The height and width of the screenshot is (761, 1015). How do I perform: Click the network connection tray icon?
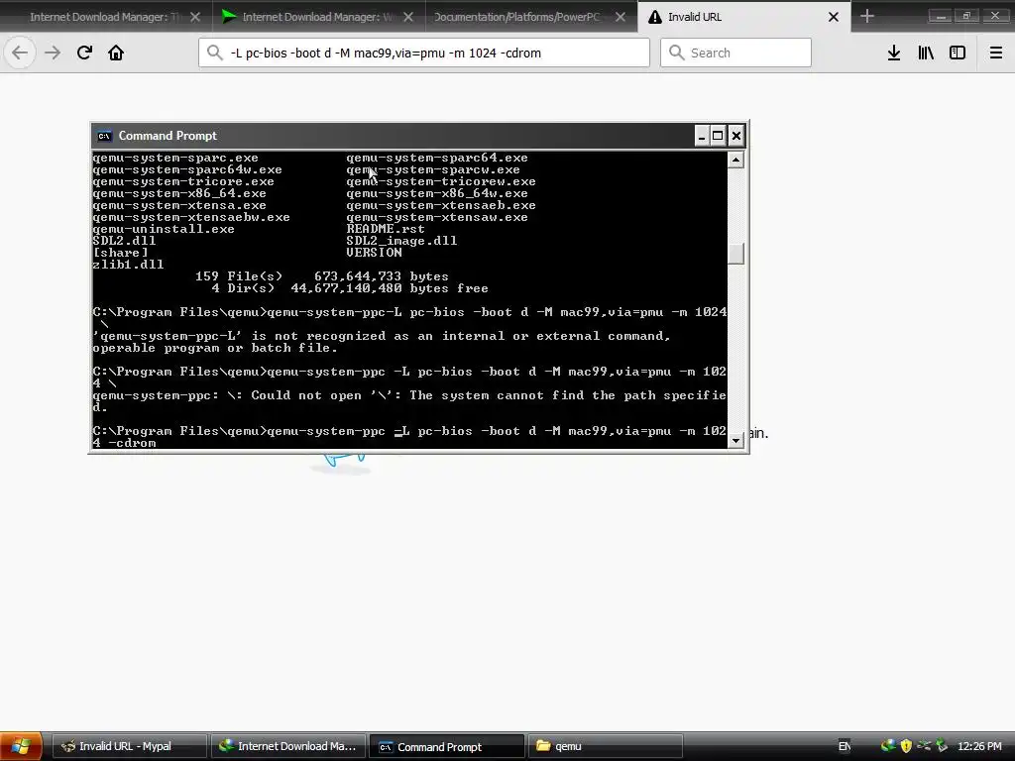coord(924,747)
